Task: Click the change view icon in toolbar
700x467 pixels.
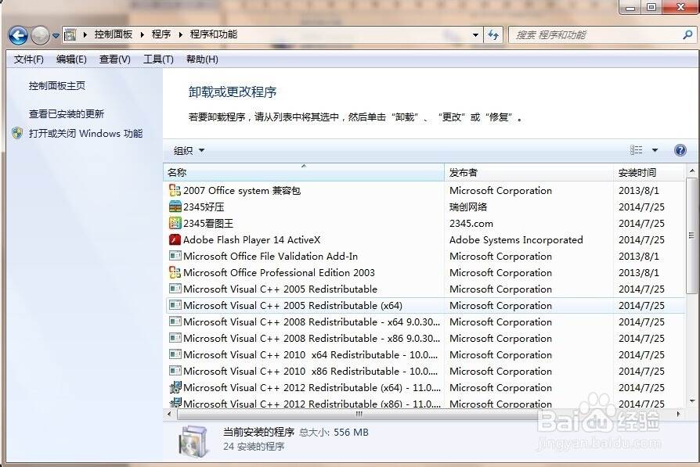Action: pos(636,150)
